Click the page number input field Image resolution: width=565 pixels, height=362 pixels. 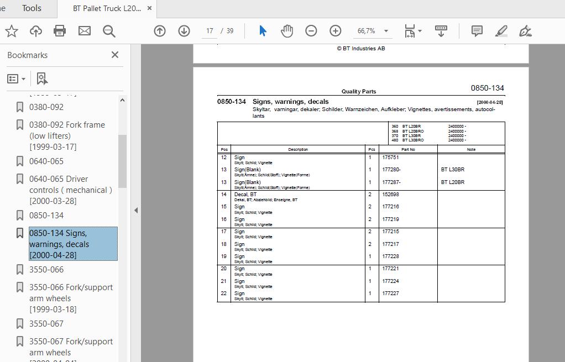[210, 31]
